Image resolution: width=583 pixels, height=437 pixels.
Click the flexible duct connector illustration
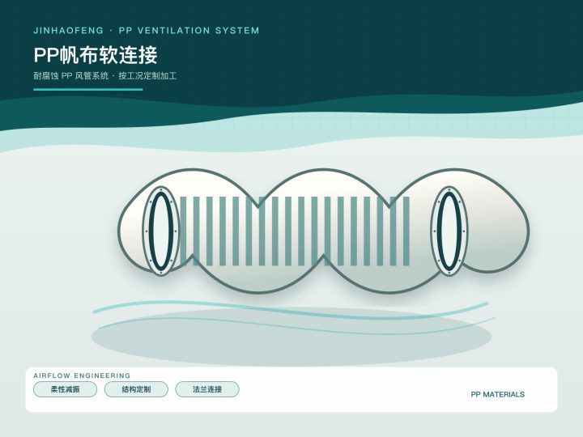[323, 231]
